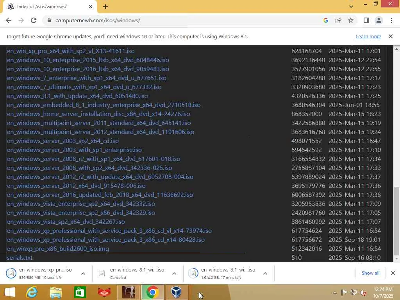Click Show all downloads button
This screenshot has width=400, height=300.
(370, 273)
